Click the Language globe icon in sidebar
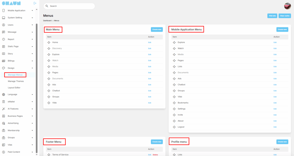 click(3, 95)
